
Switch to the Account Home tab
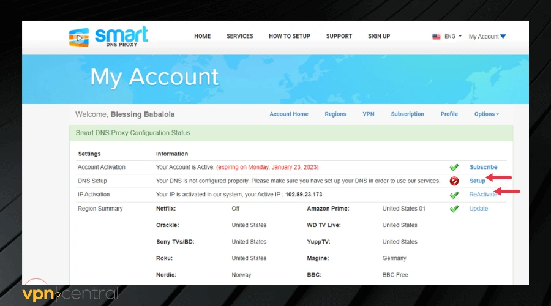289,114
